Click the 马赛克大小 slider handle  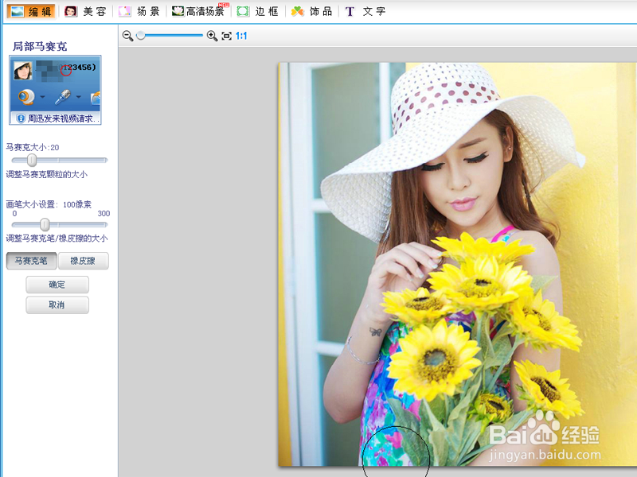click(32, 160)
